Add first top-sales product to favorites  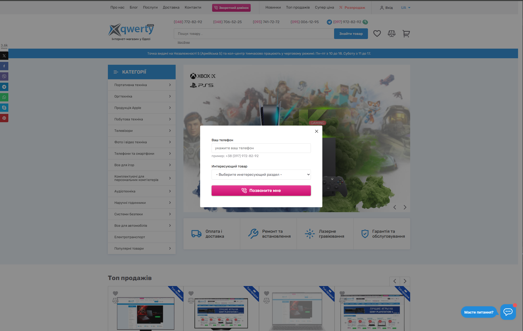(x=115, y=293)
